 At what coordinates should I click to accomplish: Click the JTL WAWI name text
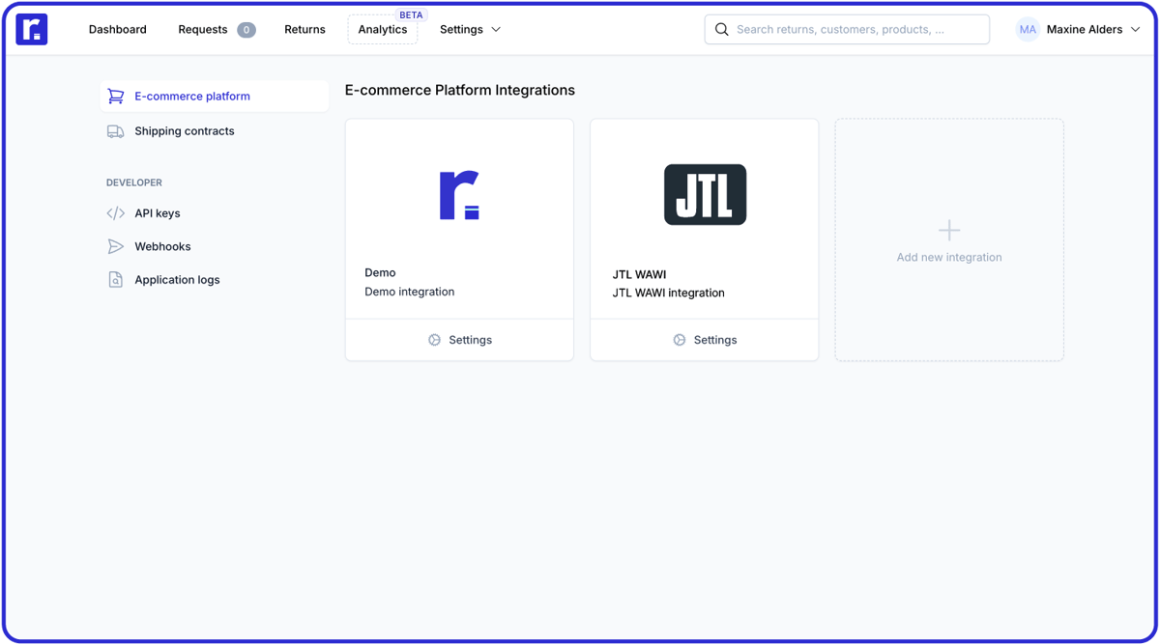click(x=639, y=274)
